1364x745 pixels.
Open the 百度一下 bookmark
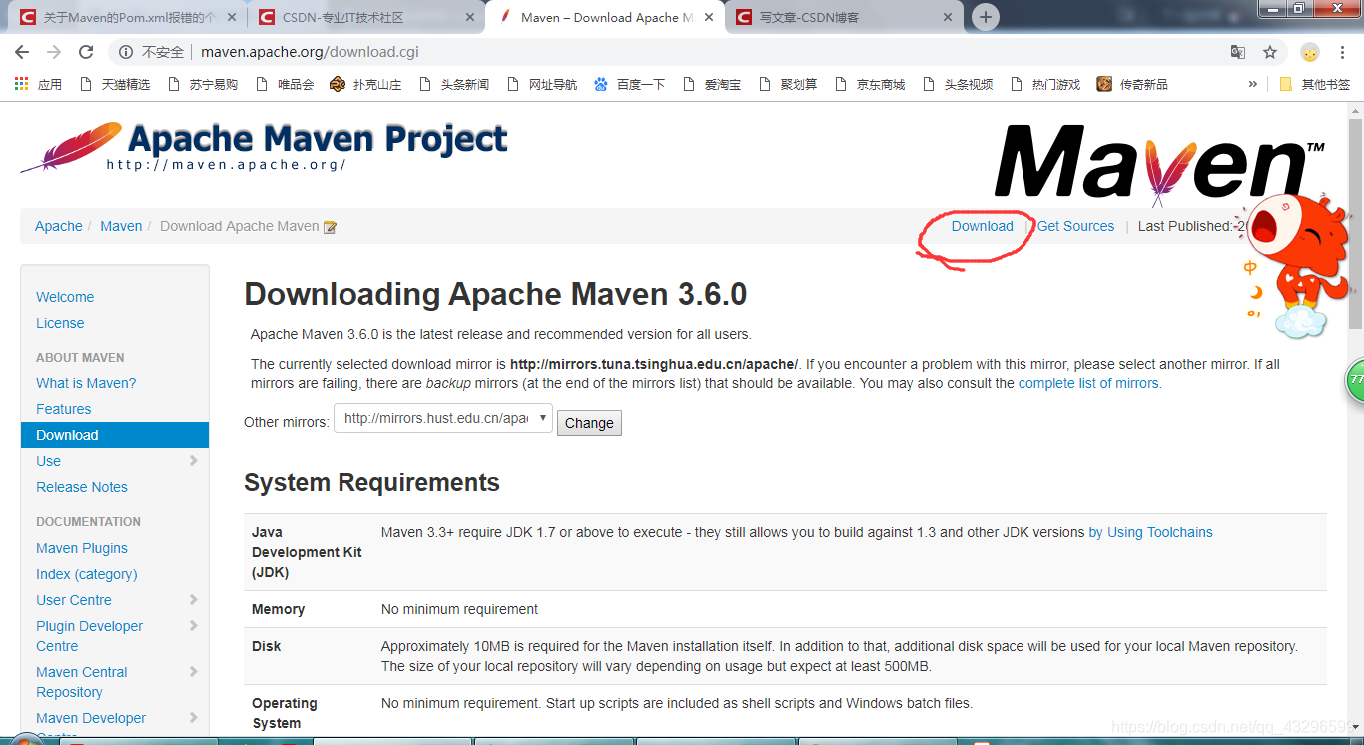click(629, 84)
